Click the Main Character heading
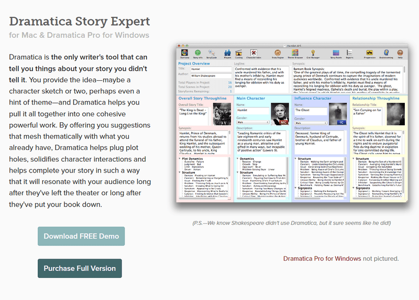The width and height of the screenshot is (419, 300). (251, 98)
